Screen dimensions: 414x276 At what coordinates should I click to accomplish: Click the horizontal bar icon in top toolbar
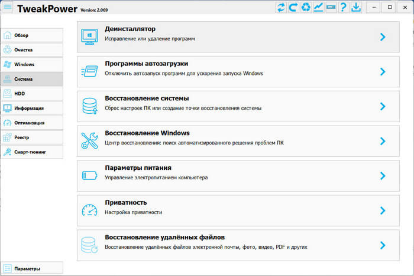(x=331, y=7)
